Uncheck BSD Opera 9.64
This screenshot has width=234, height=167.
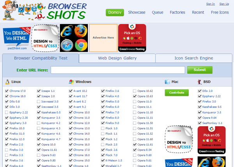coord(200,118)
